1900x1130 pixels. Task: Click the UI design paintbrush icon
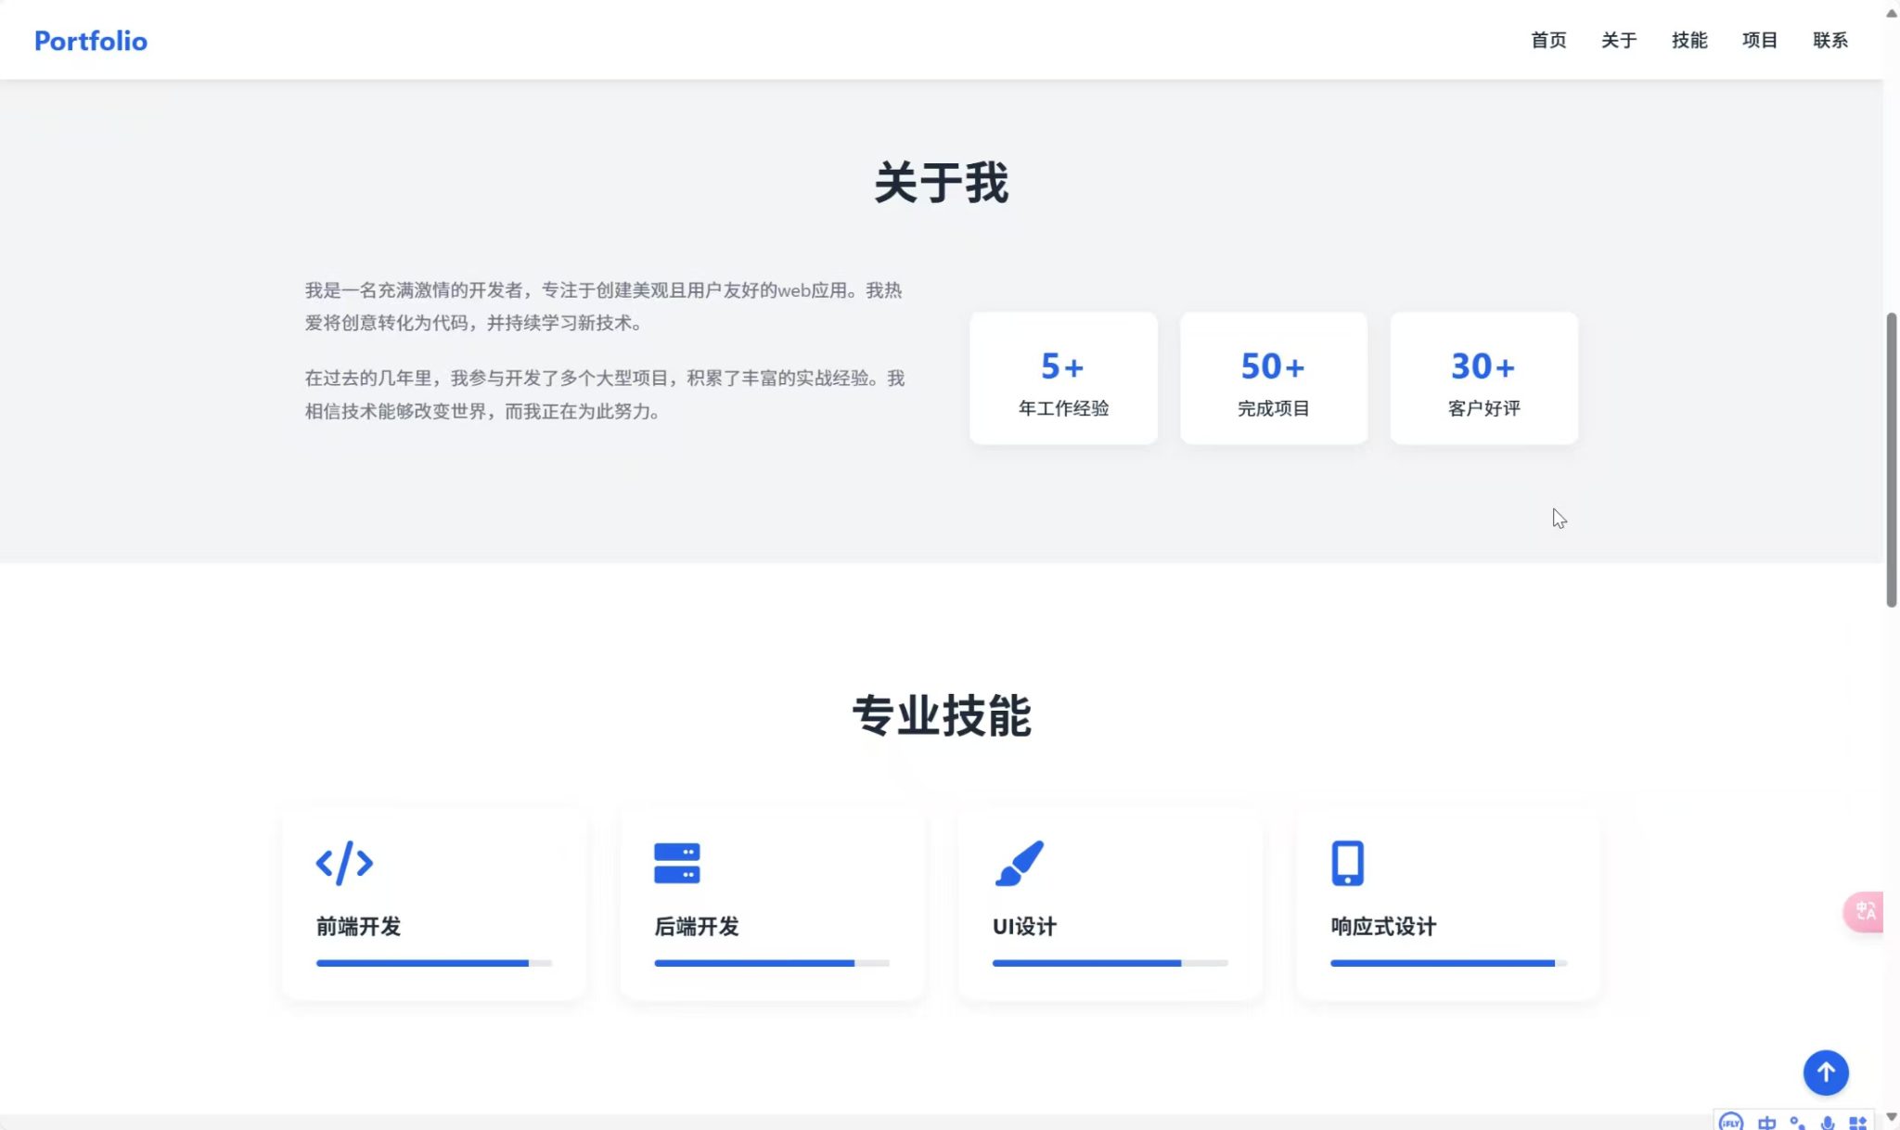[x=1019, y=863]
